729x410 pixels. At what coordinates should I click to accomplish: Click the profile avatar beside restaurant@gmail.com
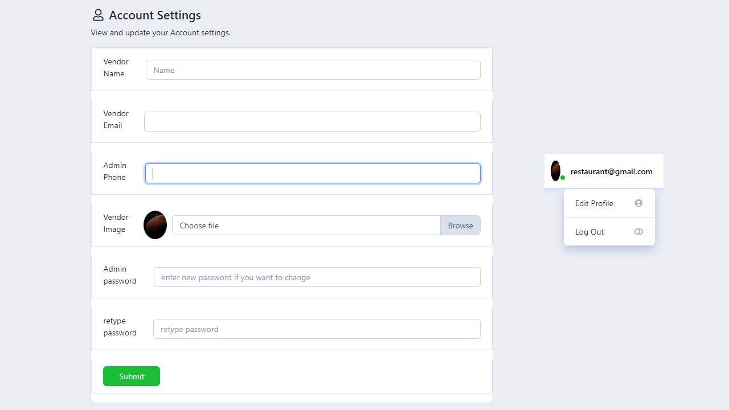coord(555,171)
